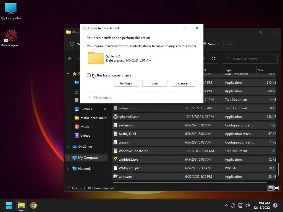
Task: Open DataWagon desktop shortcut
Action: pyautogui.click(x=11, y=38)
